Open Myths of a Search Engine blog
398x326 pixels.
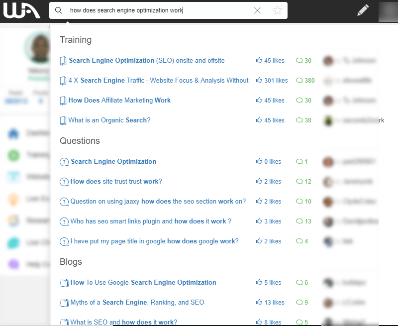click(137, 303)
